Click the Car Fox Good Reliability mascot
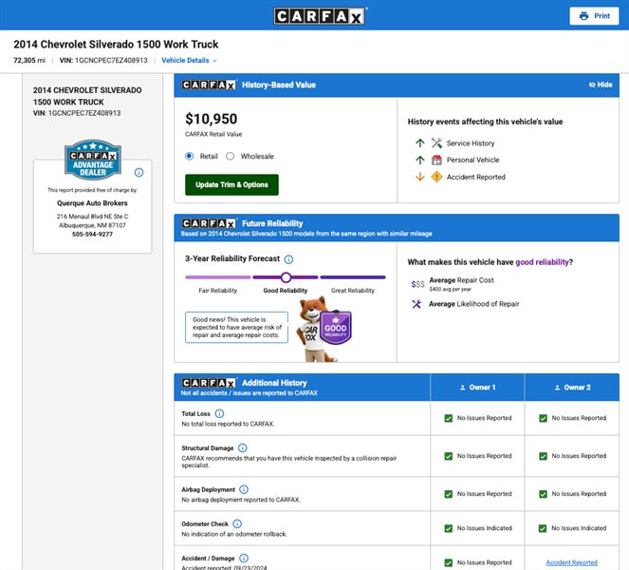This screenshot has width=629, height=570. 324,329
